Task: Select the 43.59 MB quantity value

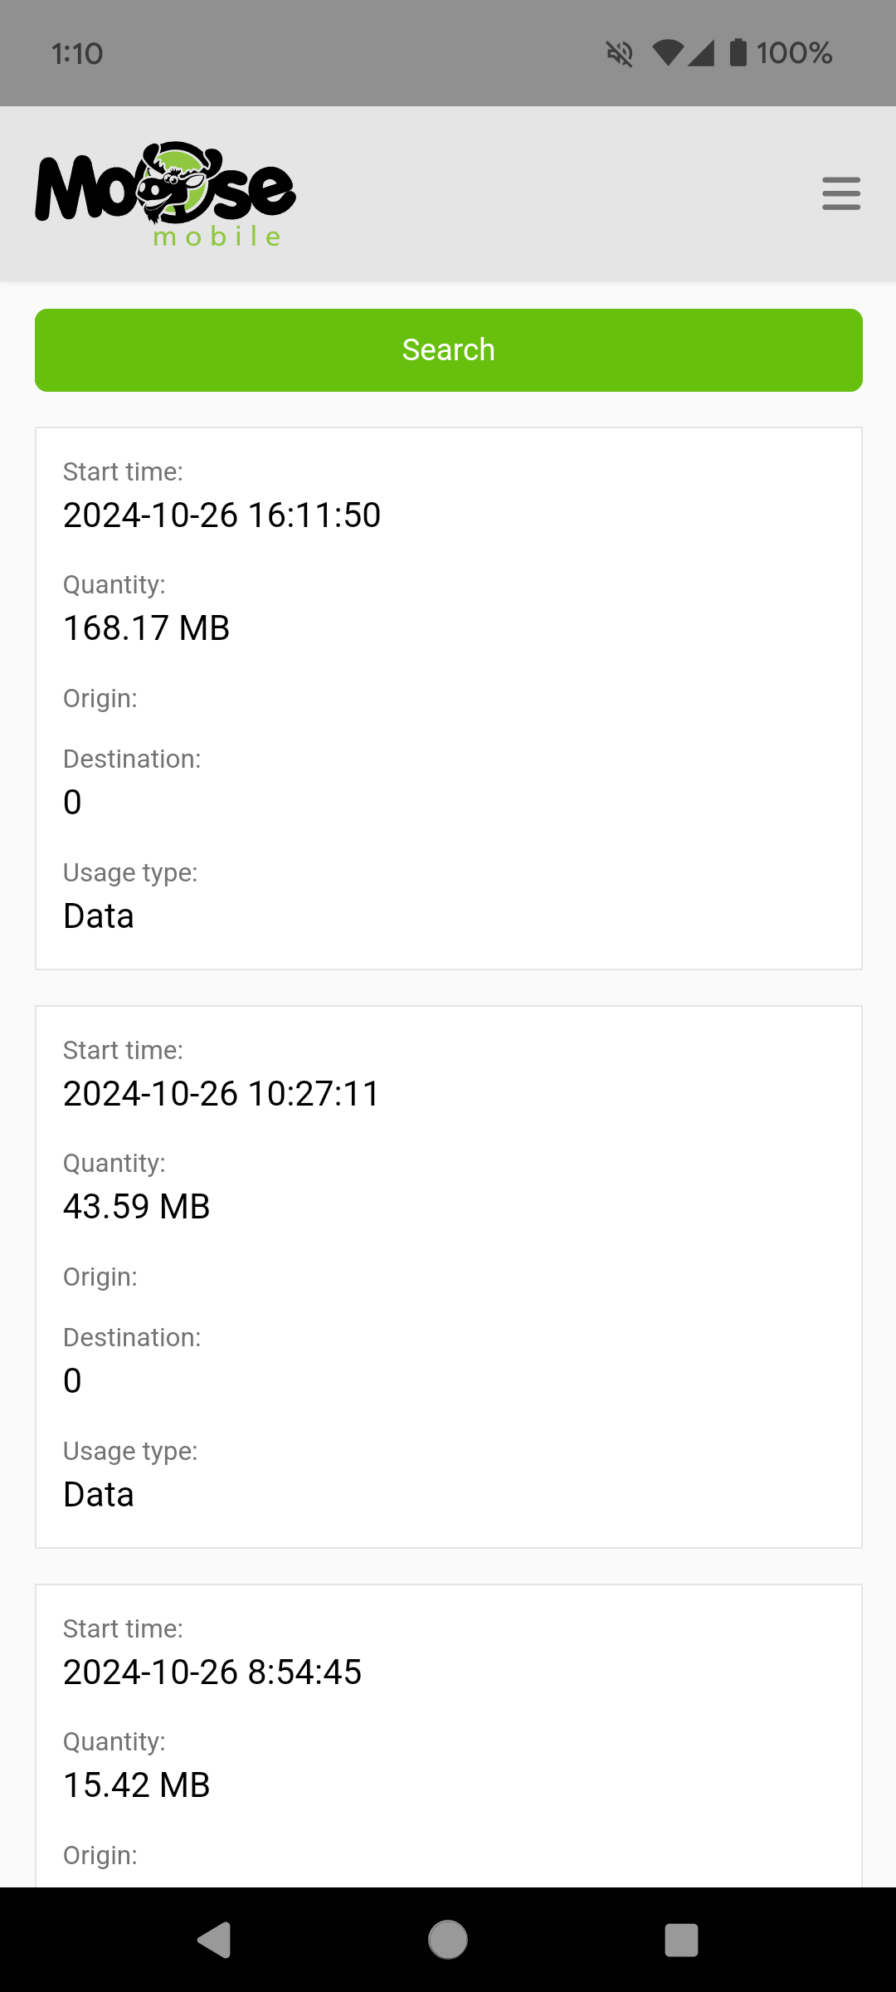Action: pos(137,1207)
